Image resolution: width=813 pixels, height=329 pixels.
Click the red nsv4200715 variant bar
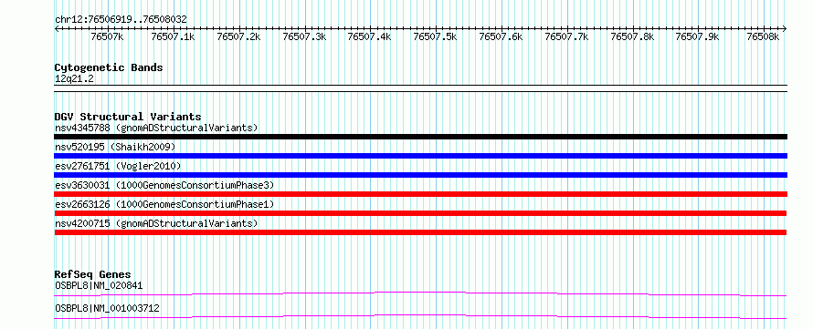click(x=420, y=232)
